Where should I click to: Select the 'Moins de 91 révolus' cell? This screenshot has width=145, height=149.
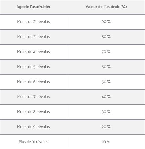click(33, 127)
